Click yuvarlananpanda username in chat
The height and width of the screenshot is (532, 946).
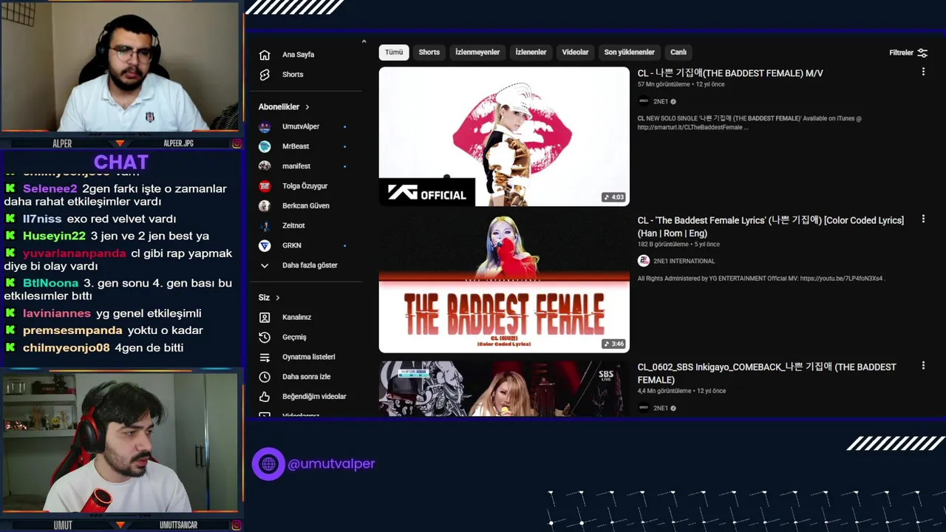point(75,253)
